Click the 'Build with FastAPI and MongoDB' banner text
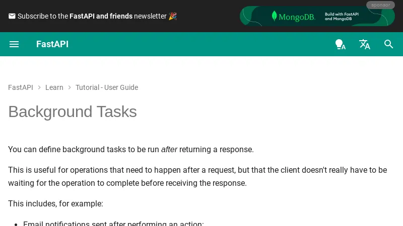 (x=342, y=16)
